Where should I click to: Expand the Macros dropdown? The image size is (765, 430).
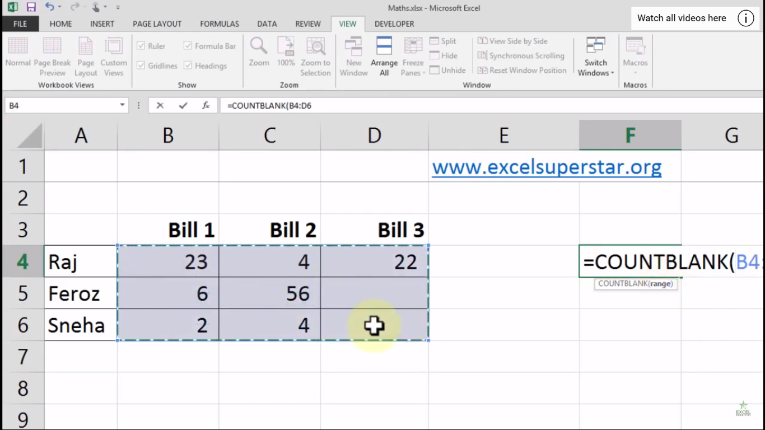point(635,57)
